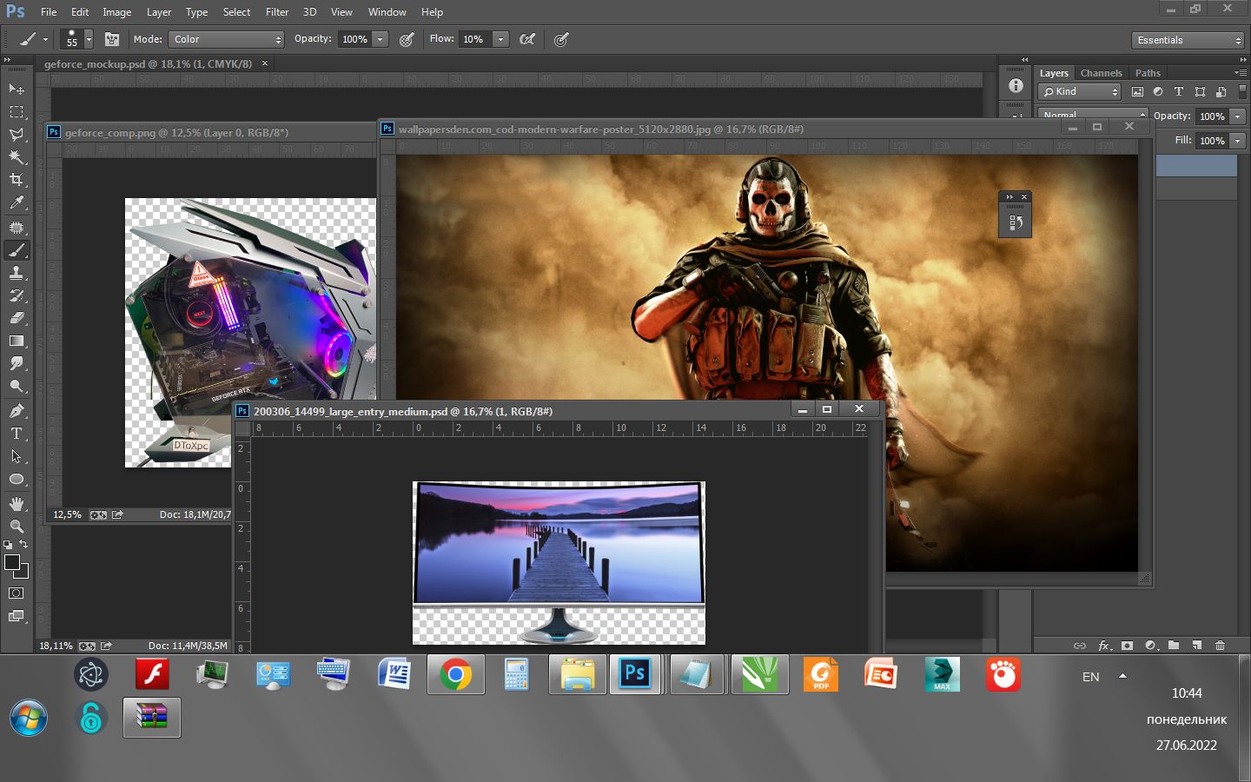Select the History Brush tool
Viewport: 1251px width, 782px height.
click(x=17, y=295)
